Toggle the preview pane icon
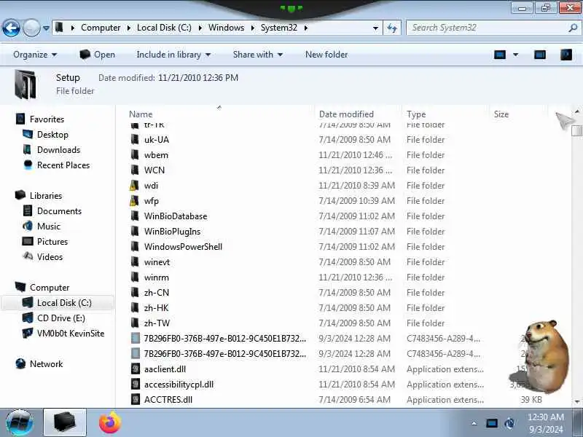The height and width of the screenshot is (437, 583). pos(540,55)
